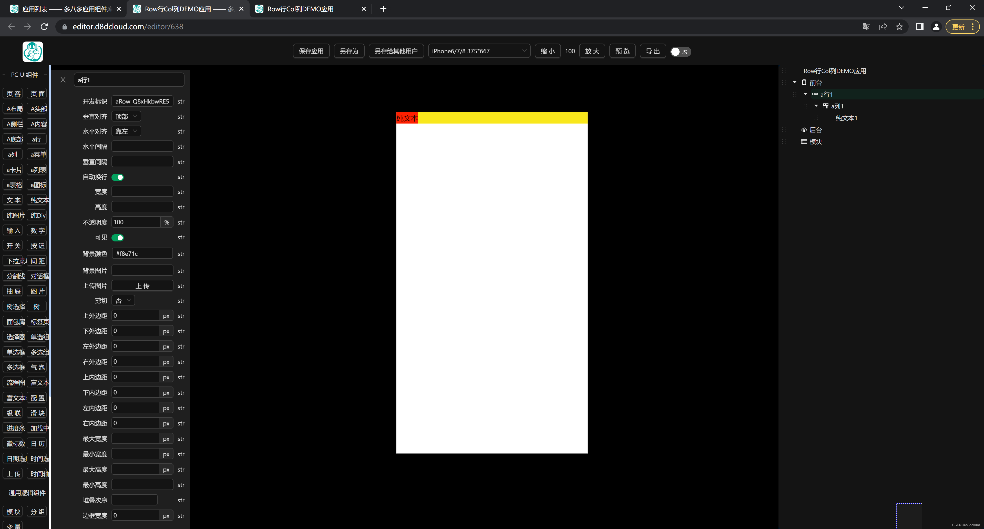984x529 pixels.
Task: Turn off the 可见 visibility switch
Action: click(117, 238)
